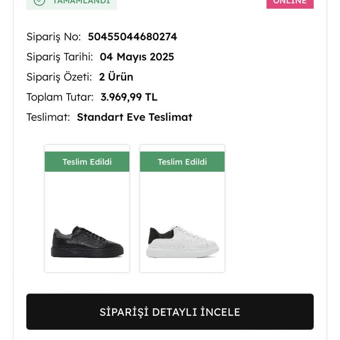Click blank area below the black sneaker image
This screenshot has width=340, height=340.
click(x=87, y=266)
